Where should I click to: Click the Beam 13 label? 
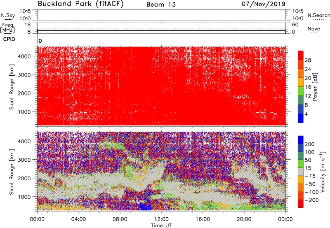[161, 5]
